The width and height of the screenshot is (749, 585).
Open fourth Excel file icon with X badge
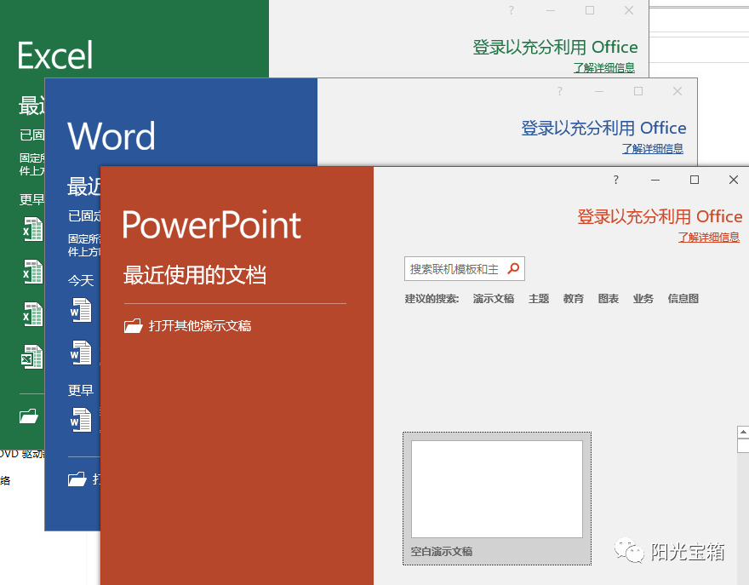[32, 357]
